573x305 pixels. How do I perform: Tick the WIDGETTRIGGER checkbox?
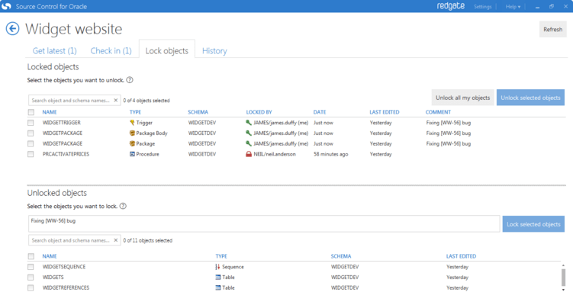pos(31,123)
